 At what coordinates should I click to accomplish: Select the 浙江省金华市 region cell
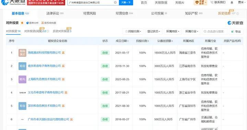(x=187, y=93)
